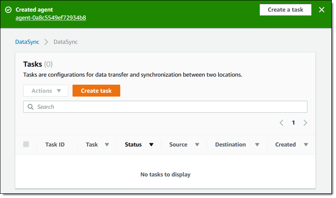Sort by the Created column arrow

(306, 145)
